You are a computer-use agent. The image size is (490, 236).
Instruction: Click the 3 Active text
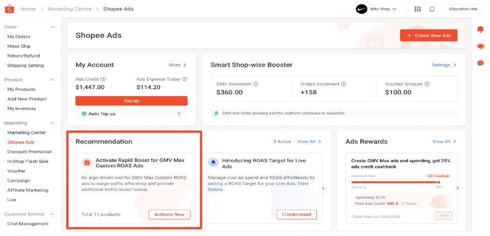point(282,142)
